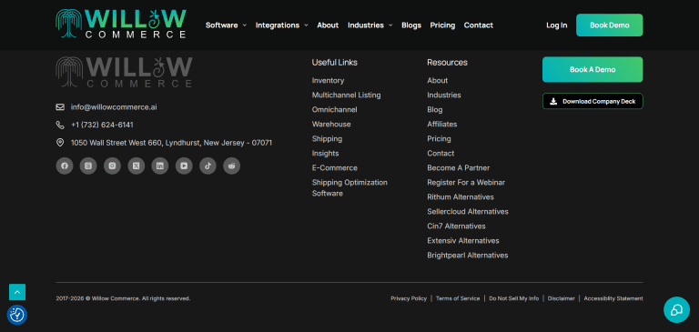
Task: Open Register For a Webinar link
Action: [466, 182]
